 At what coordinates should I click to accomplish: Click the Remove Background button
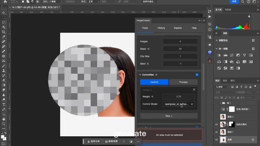click(x=111, y=142)
